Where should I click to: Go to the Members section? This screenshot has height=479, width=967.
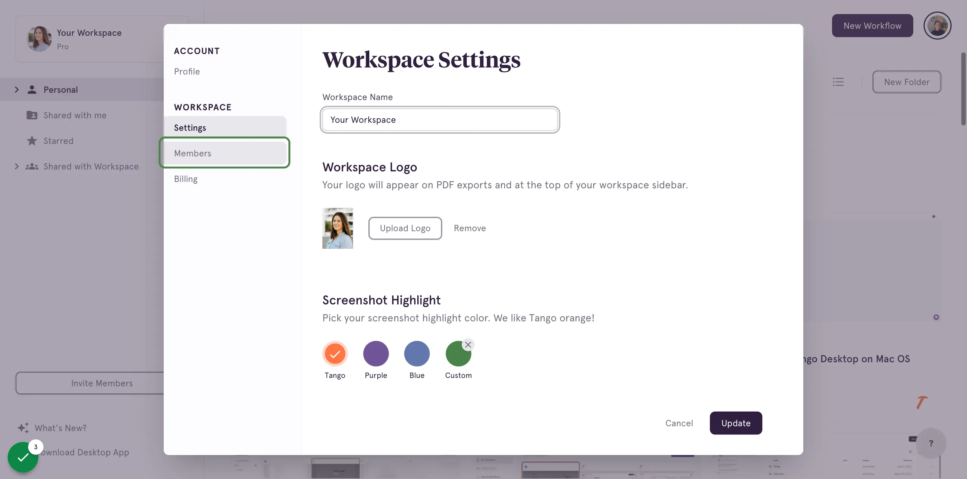(225, 153)
